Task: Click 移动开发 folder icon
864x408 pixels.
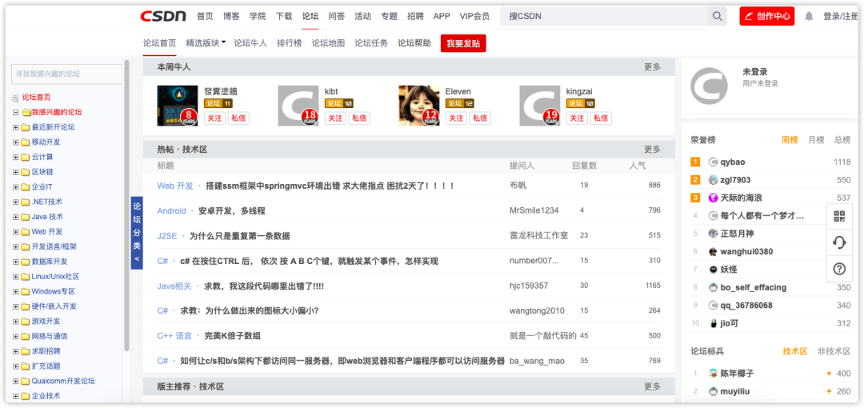Action: [x=25, y=142]
